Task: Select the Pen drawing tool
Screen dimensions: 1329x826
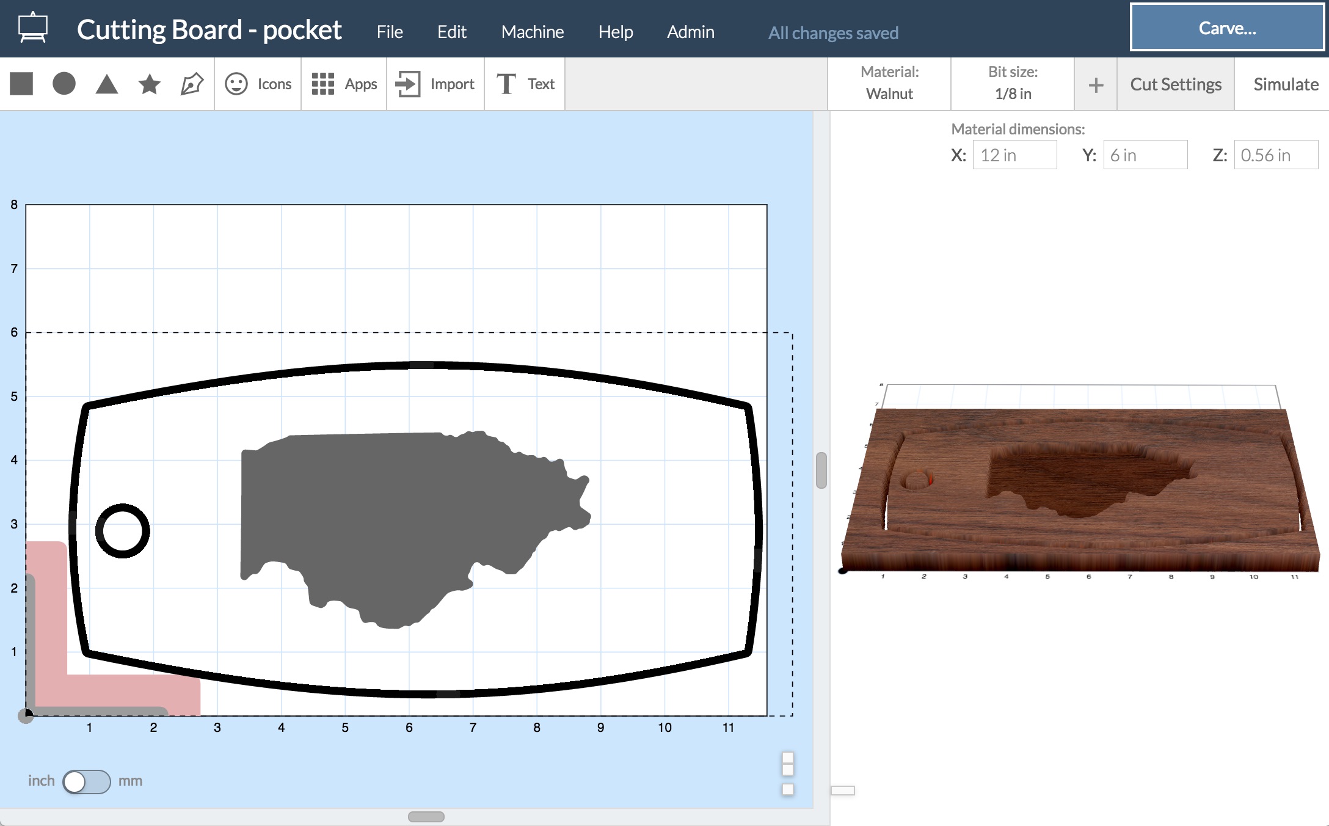Action: pyautogui.click(x=192, y=84)
